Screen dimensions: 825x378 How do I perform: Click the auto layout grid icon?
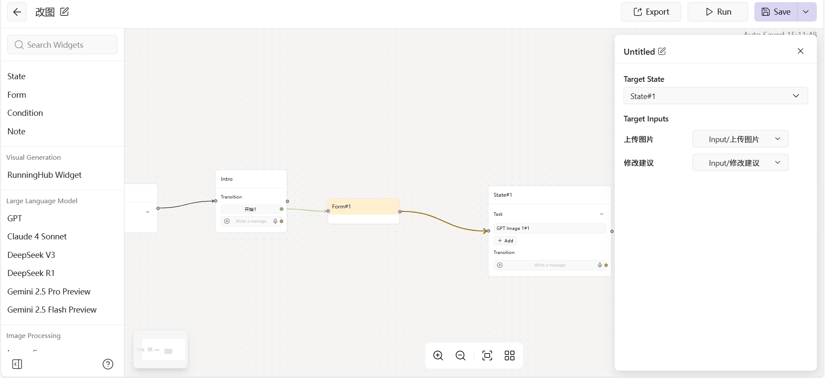click(509, 356)
